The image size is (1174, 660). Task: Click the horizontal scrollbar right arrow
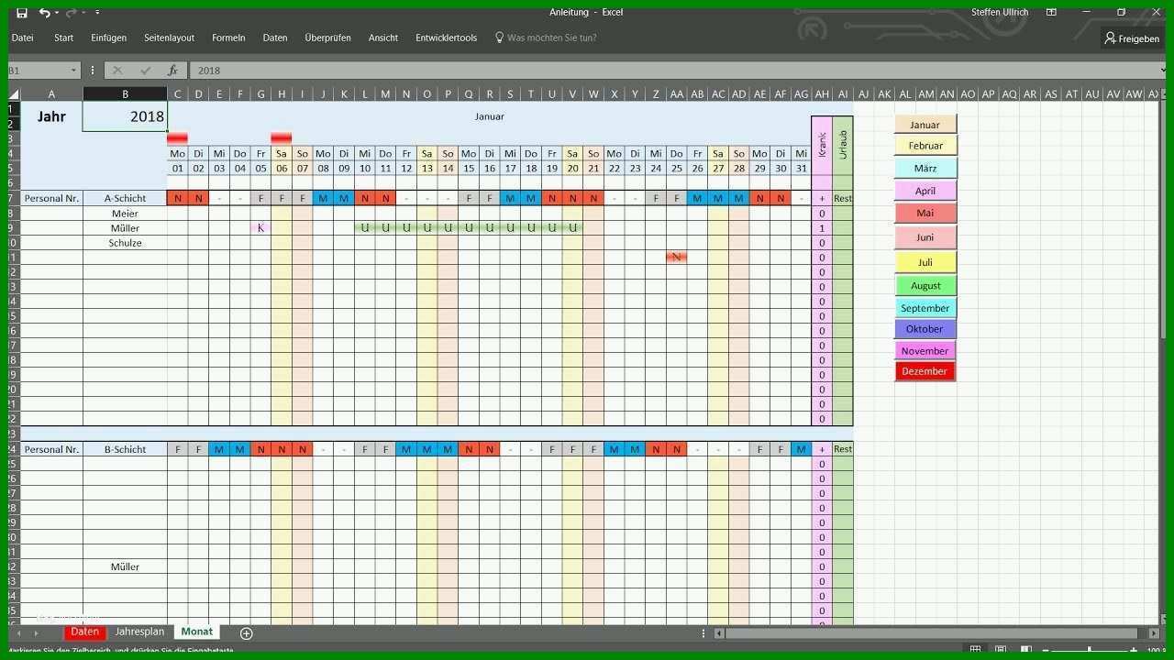1154,632
